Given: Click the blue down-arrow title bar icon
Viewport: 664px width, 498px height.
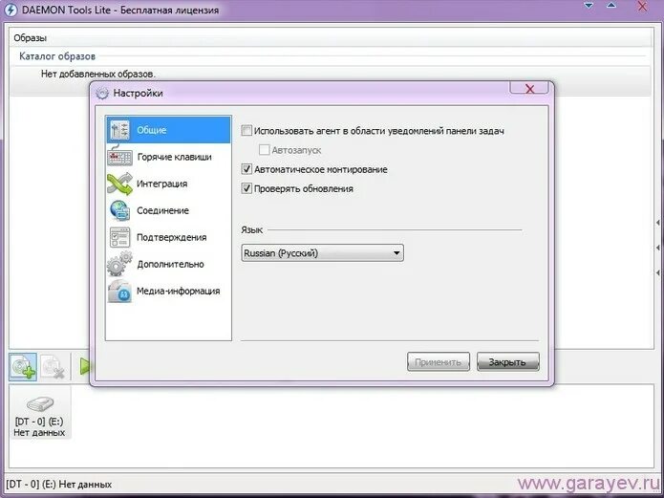Looking at the screenshot, I should [x=589, y=6].
